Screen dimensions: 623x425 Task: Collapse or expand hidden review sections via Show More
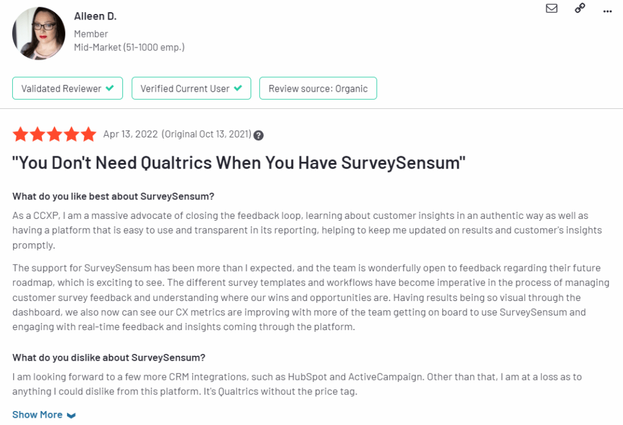44,414
